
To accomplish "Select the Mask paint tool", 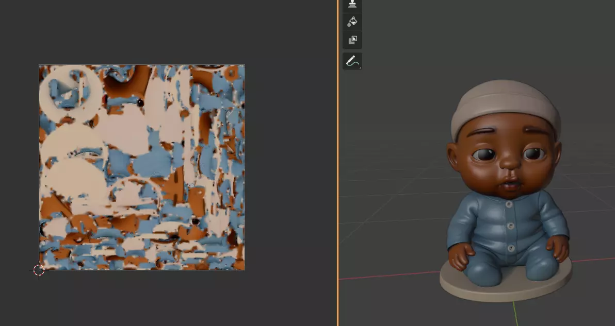I will point(352,40).
